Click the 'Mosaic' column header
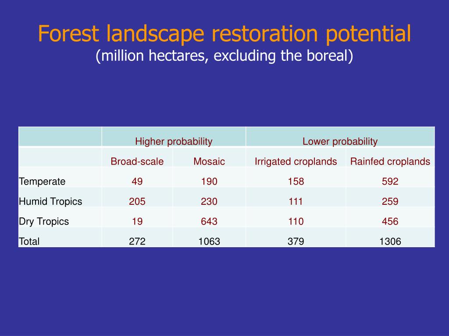Screen dimensions: 449x336 point(209,161)
